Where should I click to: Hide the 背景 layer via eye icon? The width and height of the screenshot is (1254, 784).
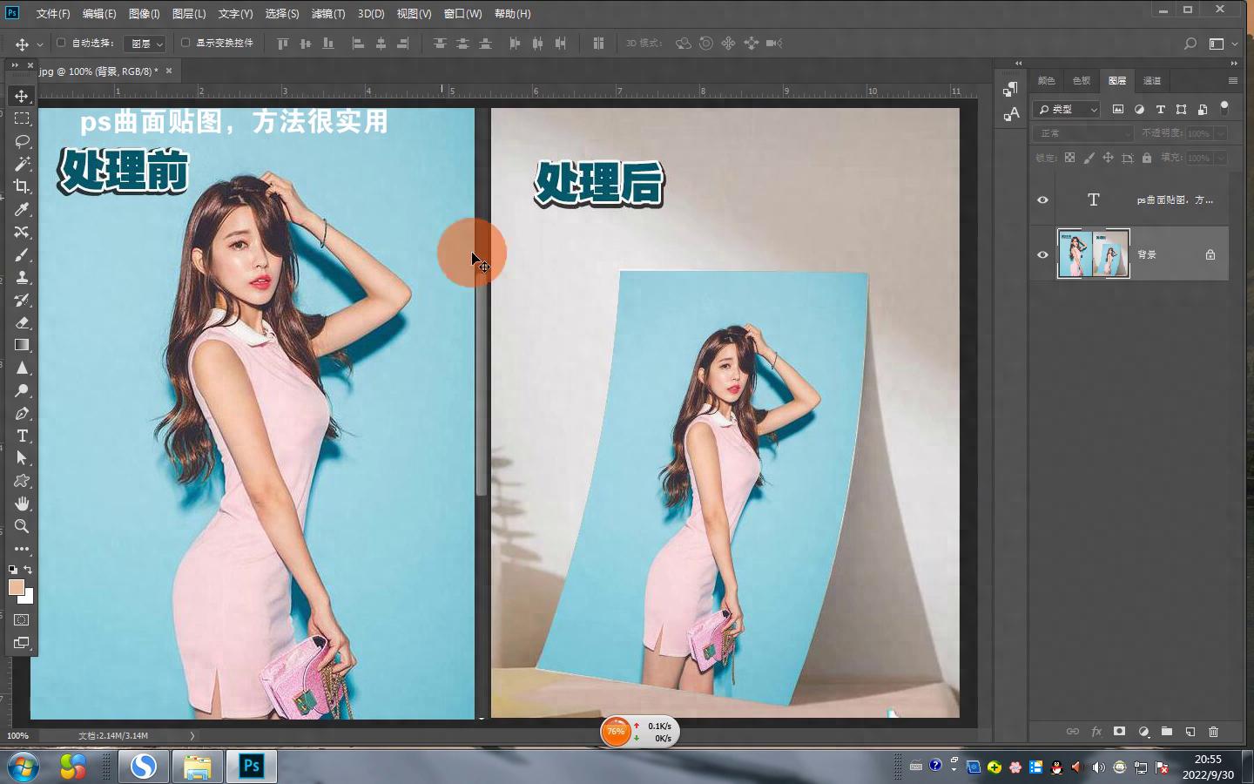coord(1042,254)
